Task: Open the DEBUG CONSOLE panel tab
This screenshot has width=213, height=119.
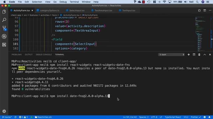Action: [44, 55]
